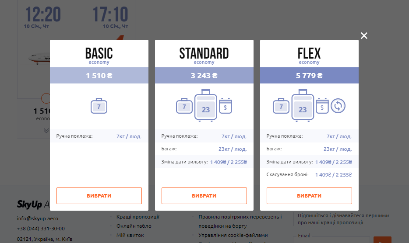Open 'Управління cookie-файлами' link
The height and width of the screenshot is (243, 409).
233,235
